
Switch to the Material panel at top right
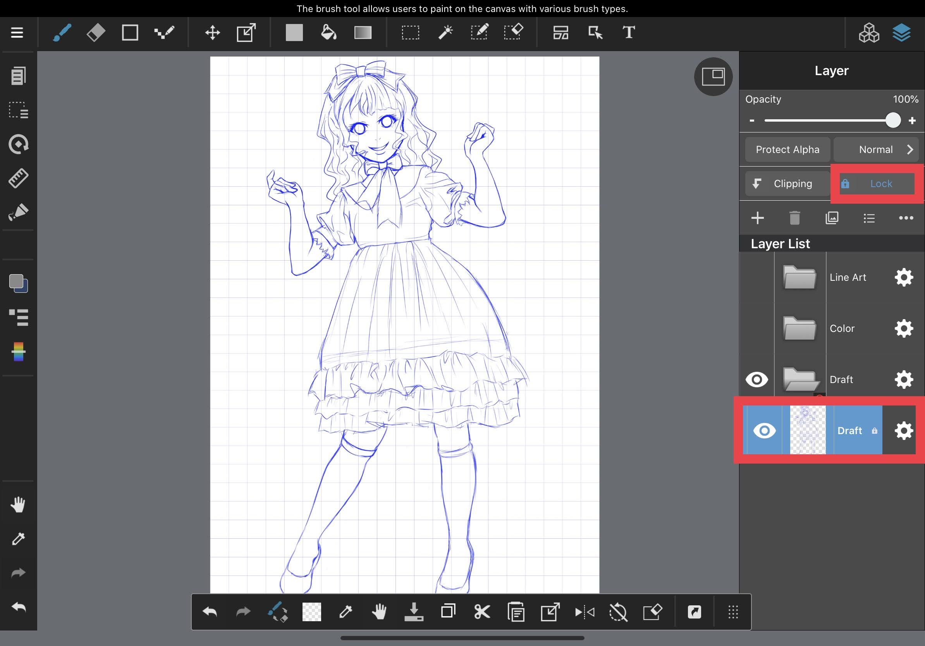tap(868, 32)
